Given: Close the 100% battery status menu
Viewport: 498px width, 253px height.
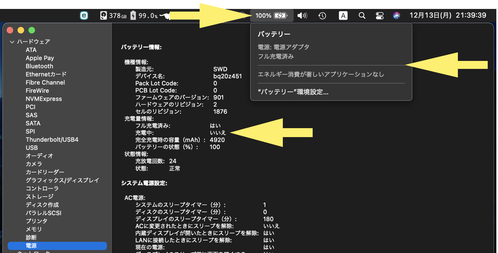Looking at the screenshot, I should pos(272,16).
